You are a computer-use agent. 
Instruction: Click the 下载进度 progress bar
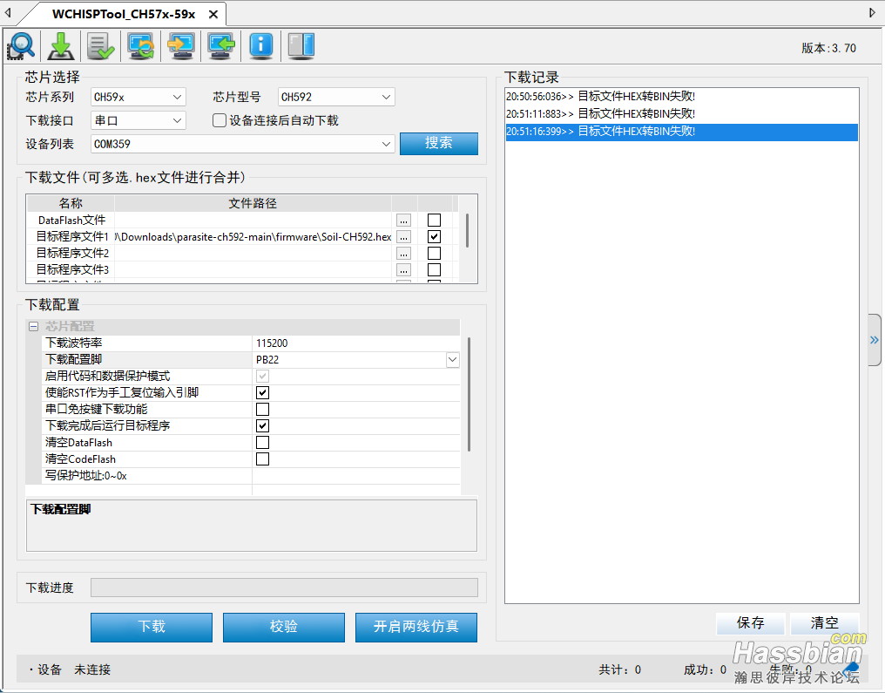tap(285, 588)
